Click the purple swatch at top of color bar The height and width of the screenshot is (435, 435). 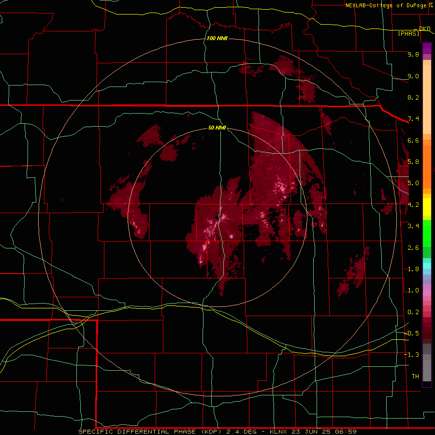427,48
